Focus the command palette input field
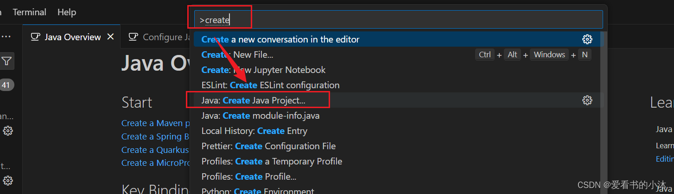Screen dimensions: 674x194 pyautogui.click(x=399, y=20)
